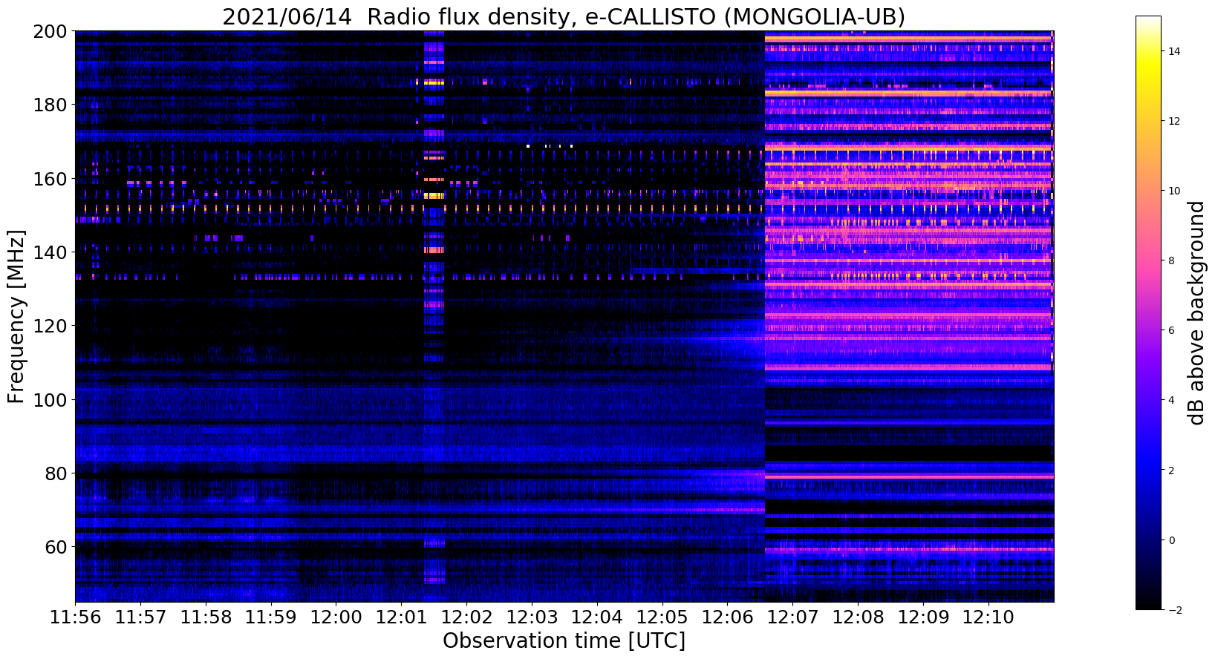Click the 200 frequency tick label
1215x659 pixels.
coord(52,32)
